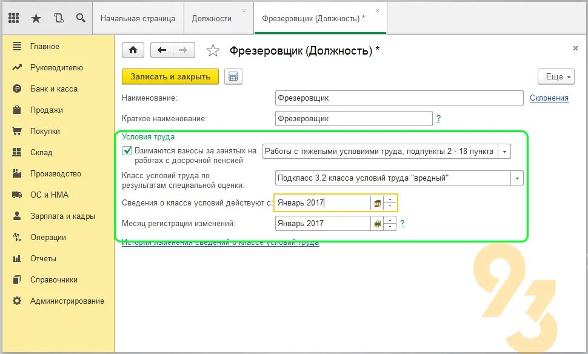The image size is (588, 354).
Task: Open the search magnifier icon
Action: pyautogui.click(x=81, y=18)
